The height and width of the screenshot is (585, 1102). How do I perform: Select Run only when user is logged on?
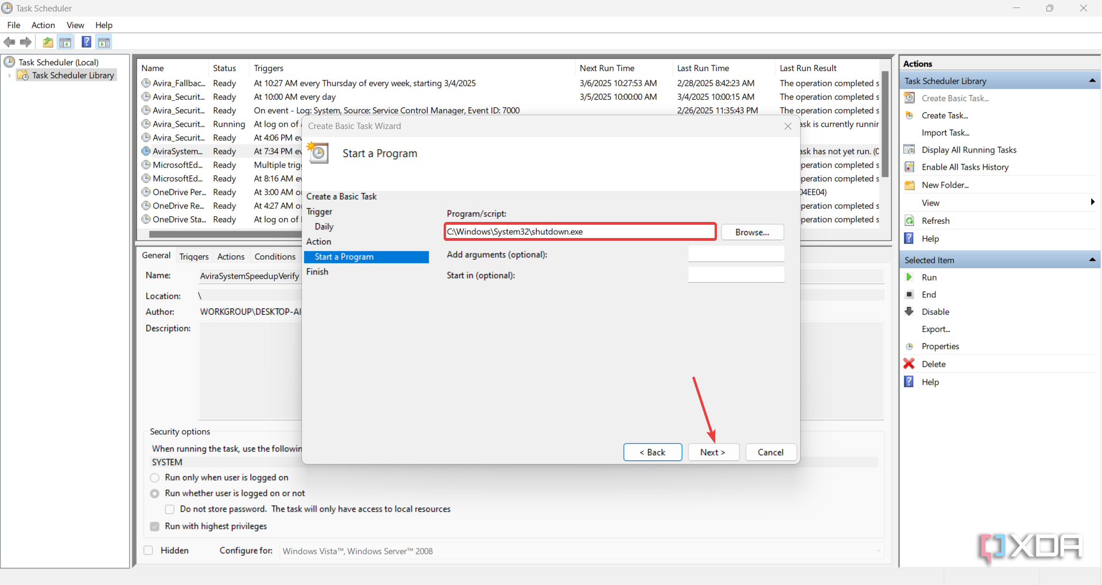coord(155,478)
